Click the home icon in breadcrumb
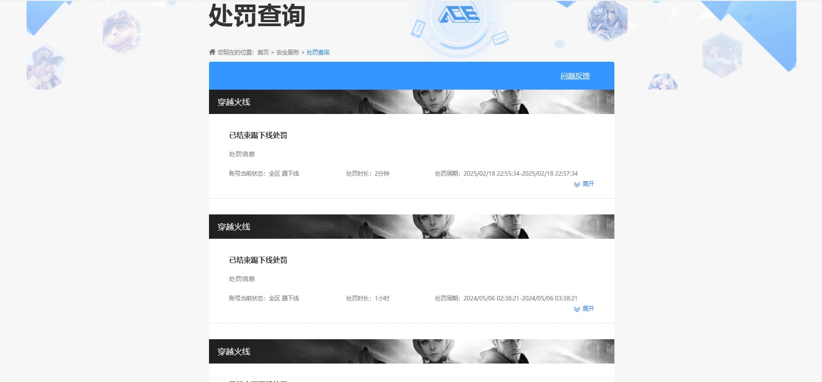 point(212,52)
